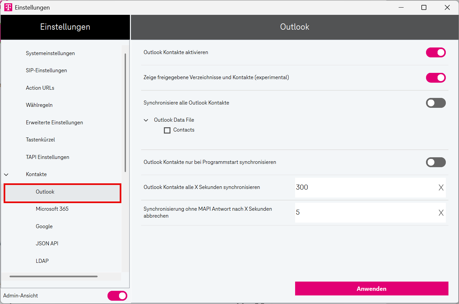459x304 pixels.
Task: Click the sync interval input showing 300
Action: tap(363, 188)
